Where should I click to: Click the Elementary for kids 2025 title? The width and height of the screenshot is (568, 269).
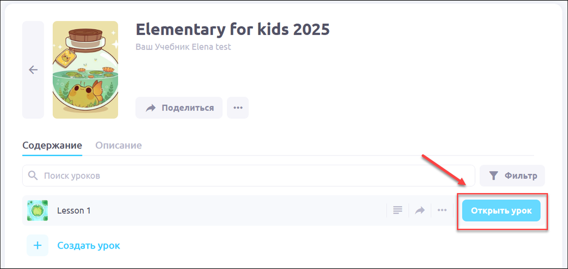232,29
